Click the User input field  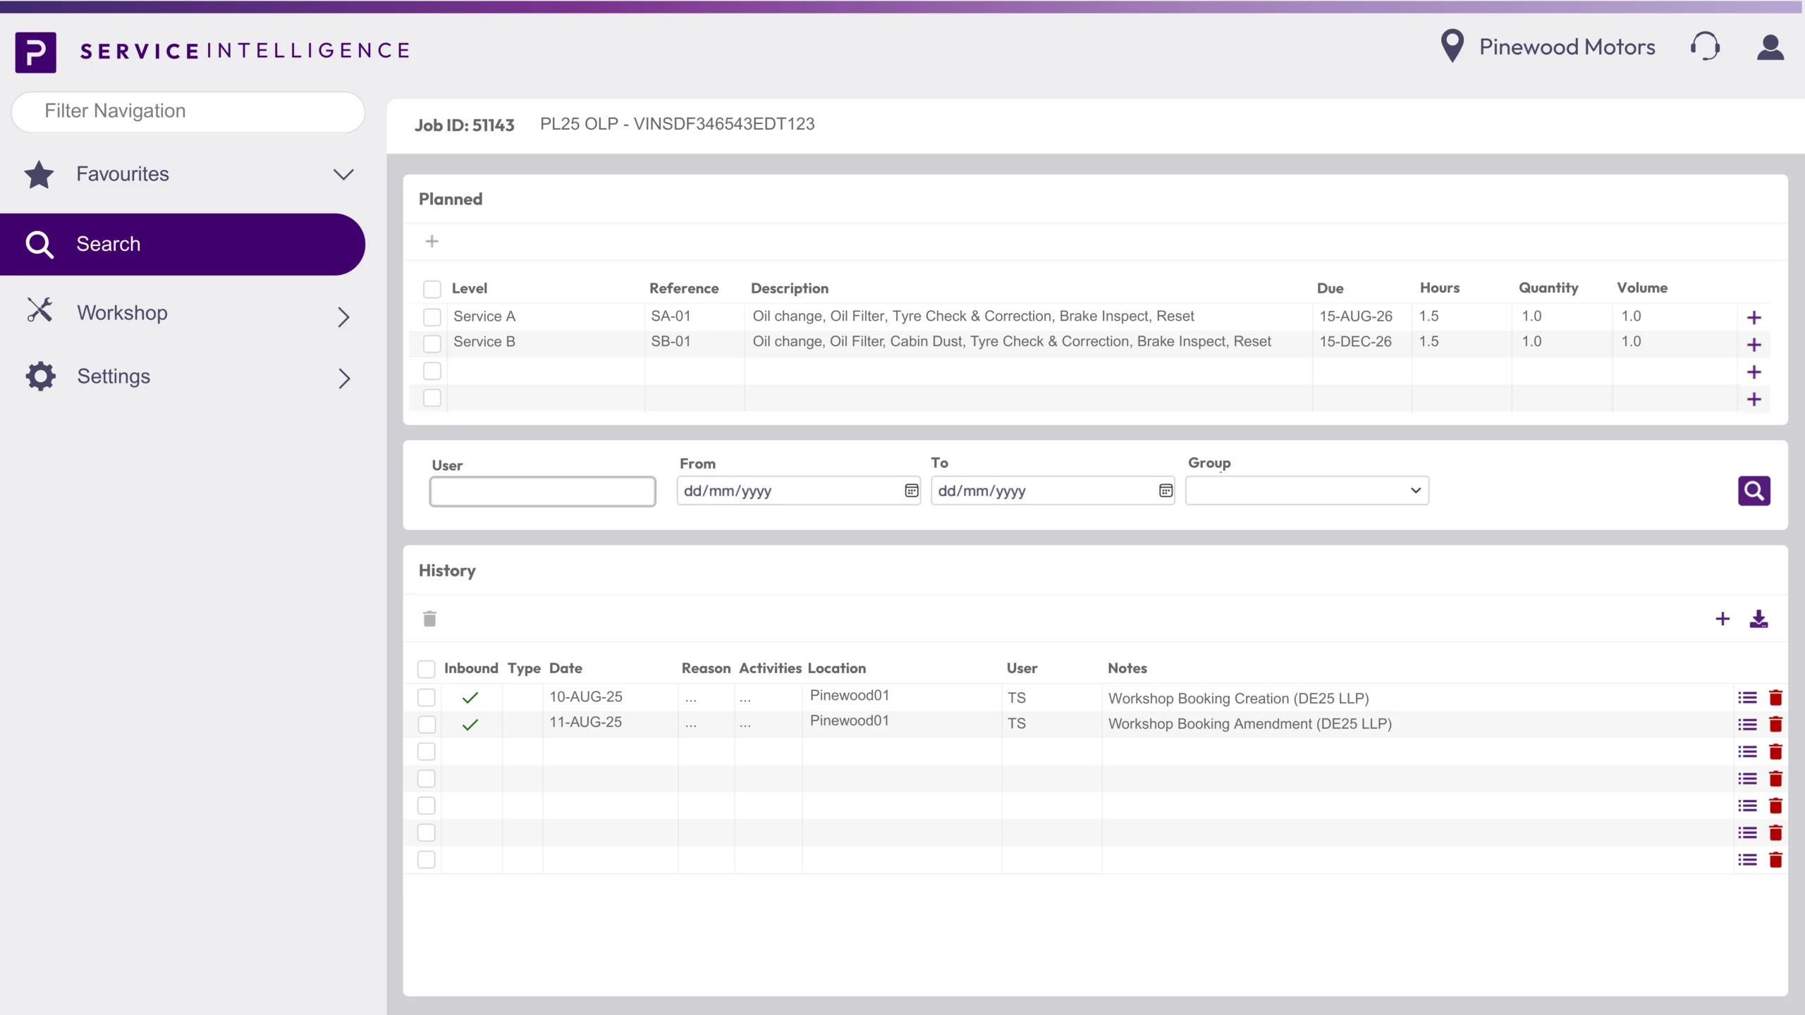[542, 491]
